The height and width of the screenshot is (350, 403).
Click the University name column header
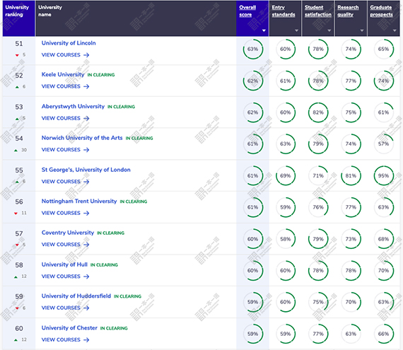[x=136, y=18]
